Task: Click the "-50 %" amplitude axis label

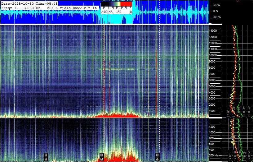Action: pyautogui.click(x=217, y=17)
